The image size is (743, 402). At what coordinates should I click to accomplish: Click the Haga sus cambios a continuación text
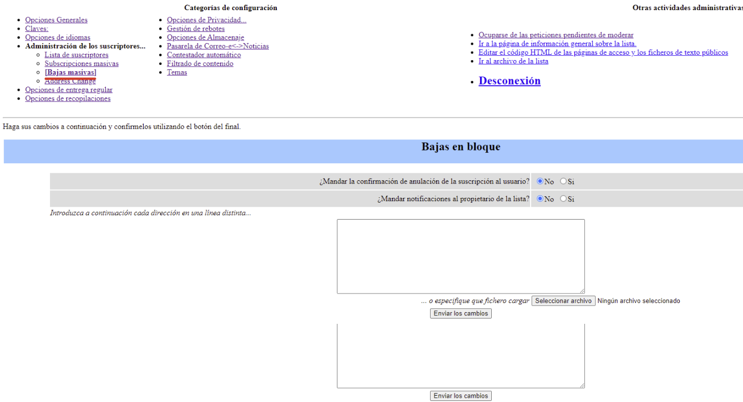122,127
